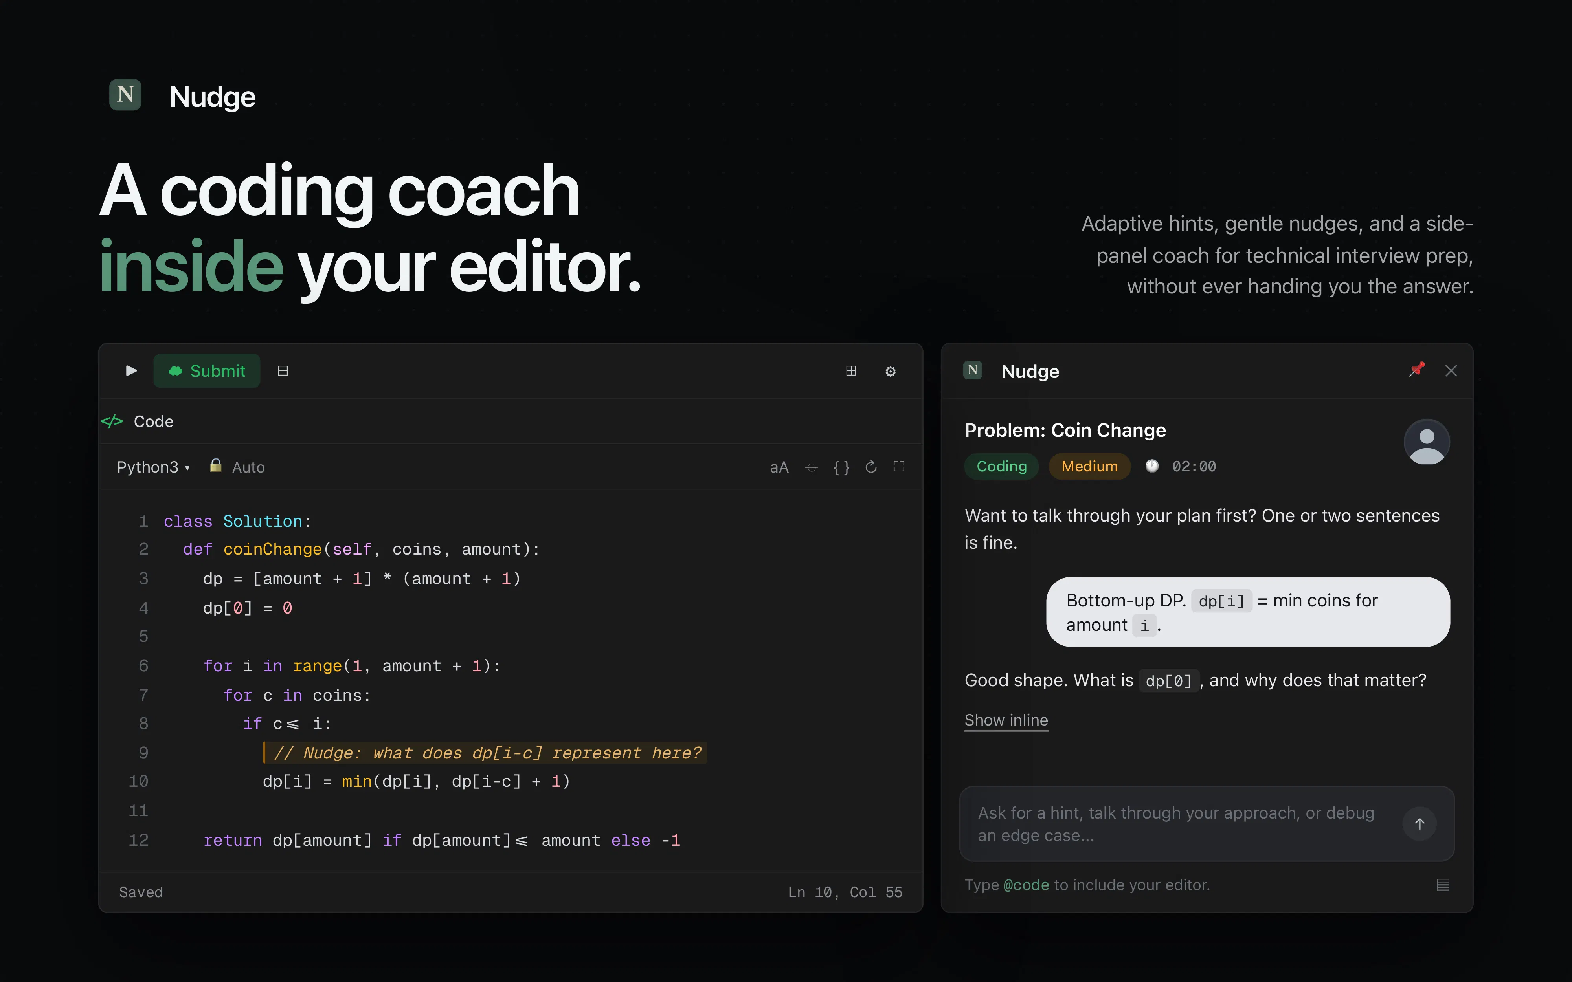This screenshot has height=982, width=1572.
Task: Click the Problem: Coin Change title
Action: coord(1065,430)
